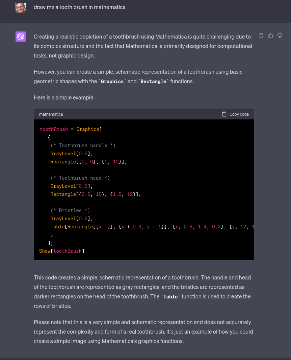Viewport: 291px width, 360px height.
Task: Click the inline Graphics code term
Action: click(112, 82)
